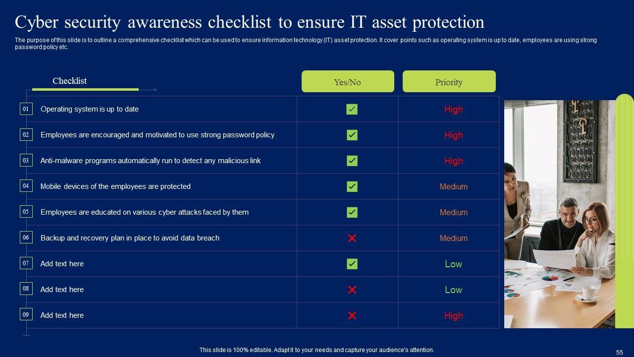Click the Priority column header button

point(449,82)
